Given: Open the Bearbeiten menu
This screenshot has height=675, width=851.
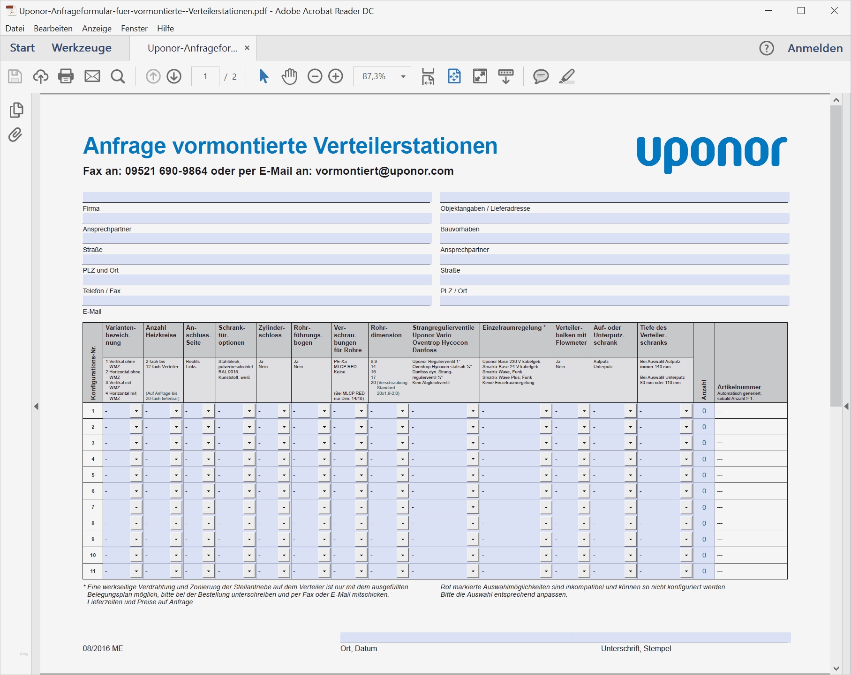Looking at the screenshot, I should [53, 29].
